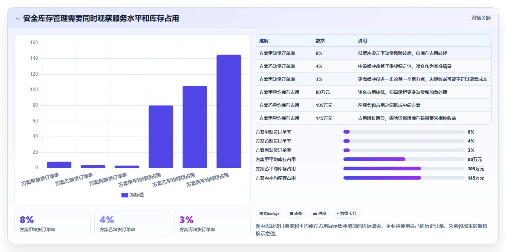Click table cell 方案丙平均库存占用
506x252 pixels.
pyautogui.click(x=280, y=118)
